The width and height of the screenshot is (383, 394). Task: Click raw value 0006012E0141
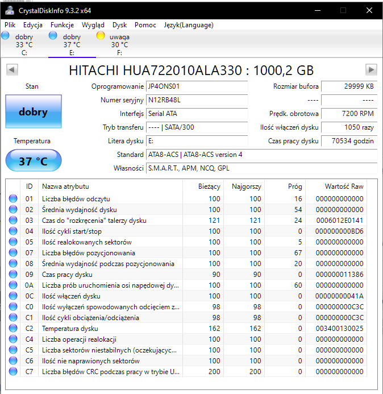pos(340,221)
